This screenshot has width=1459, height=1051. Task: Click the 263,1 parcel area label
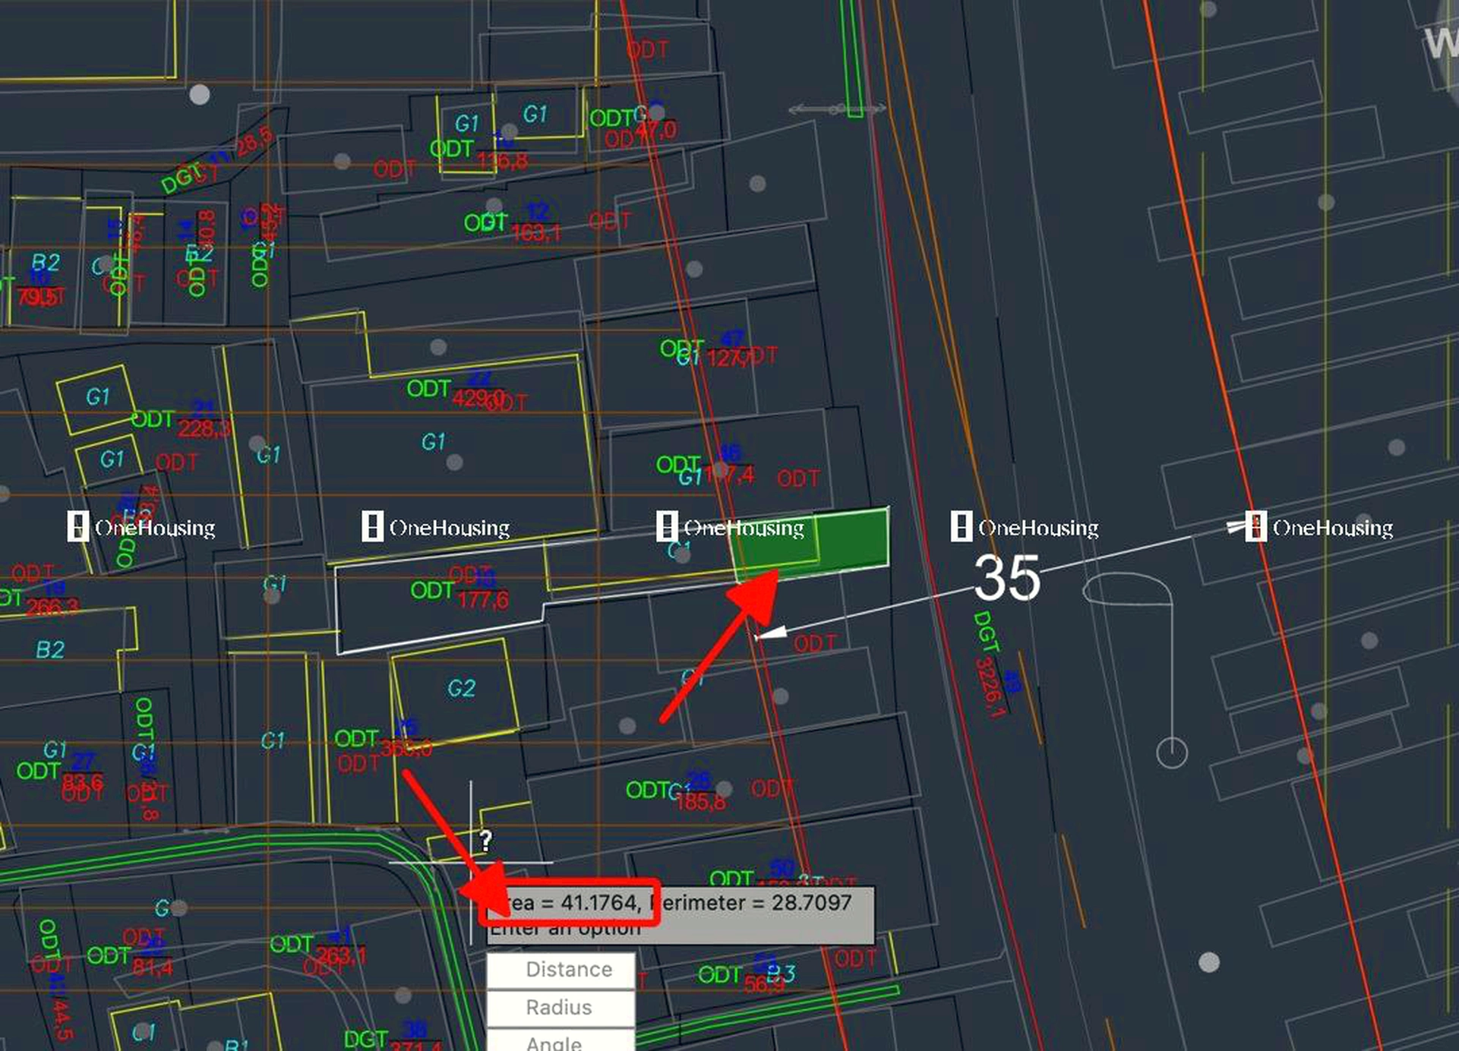(x=341, y=955)
